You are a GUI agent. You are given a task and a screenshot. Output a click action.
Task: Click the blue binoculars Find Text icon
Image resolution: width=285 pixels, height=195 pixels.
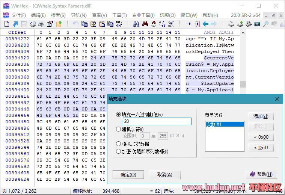[136, 24]
